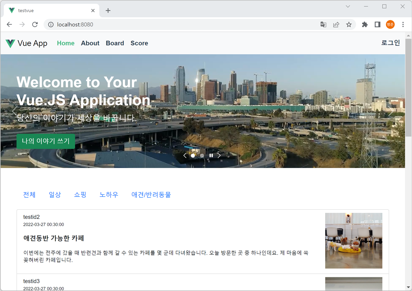Select the 일상 category tab
412x291 pixels.
coord(55,195)
